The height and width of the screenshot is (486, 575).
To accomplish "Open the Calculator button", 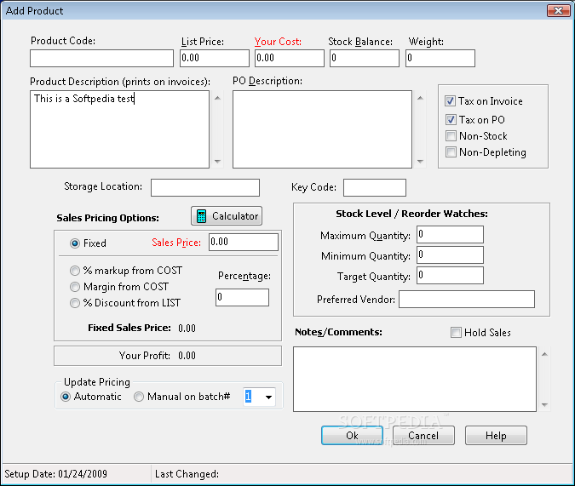I will [x=227, y=216].
